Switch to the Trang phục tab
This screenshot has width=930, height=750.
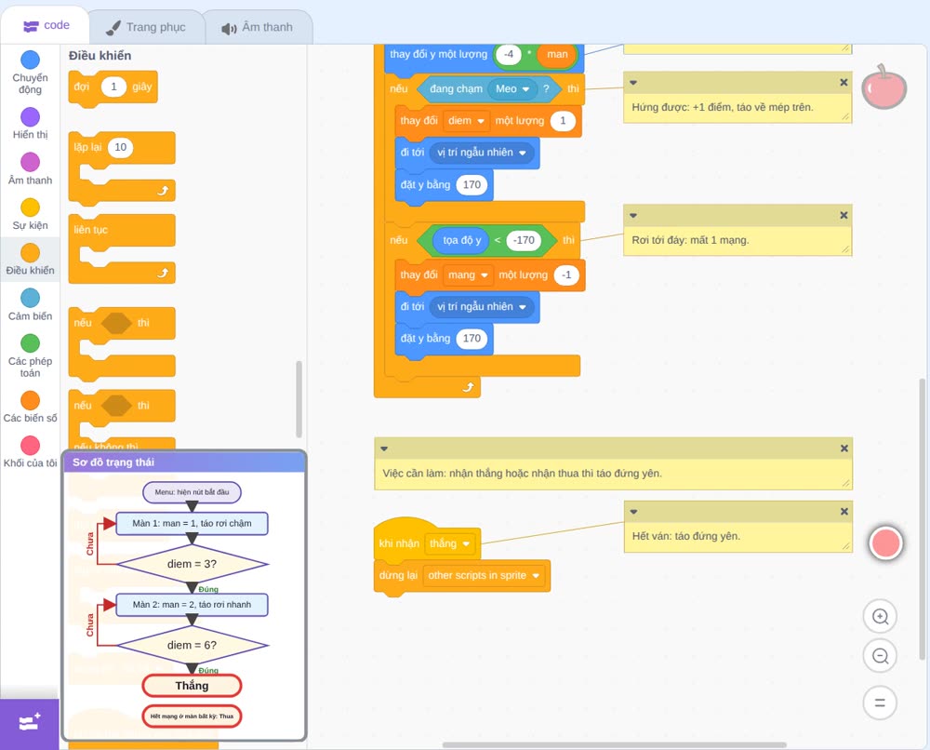click(x=146, y=27)
